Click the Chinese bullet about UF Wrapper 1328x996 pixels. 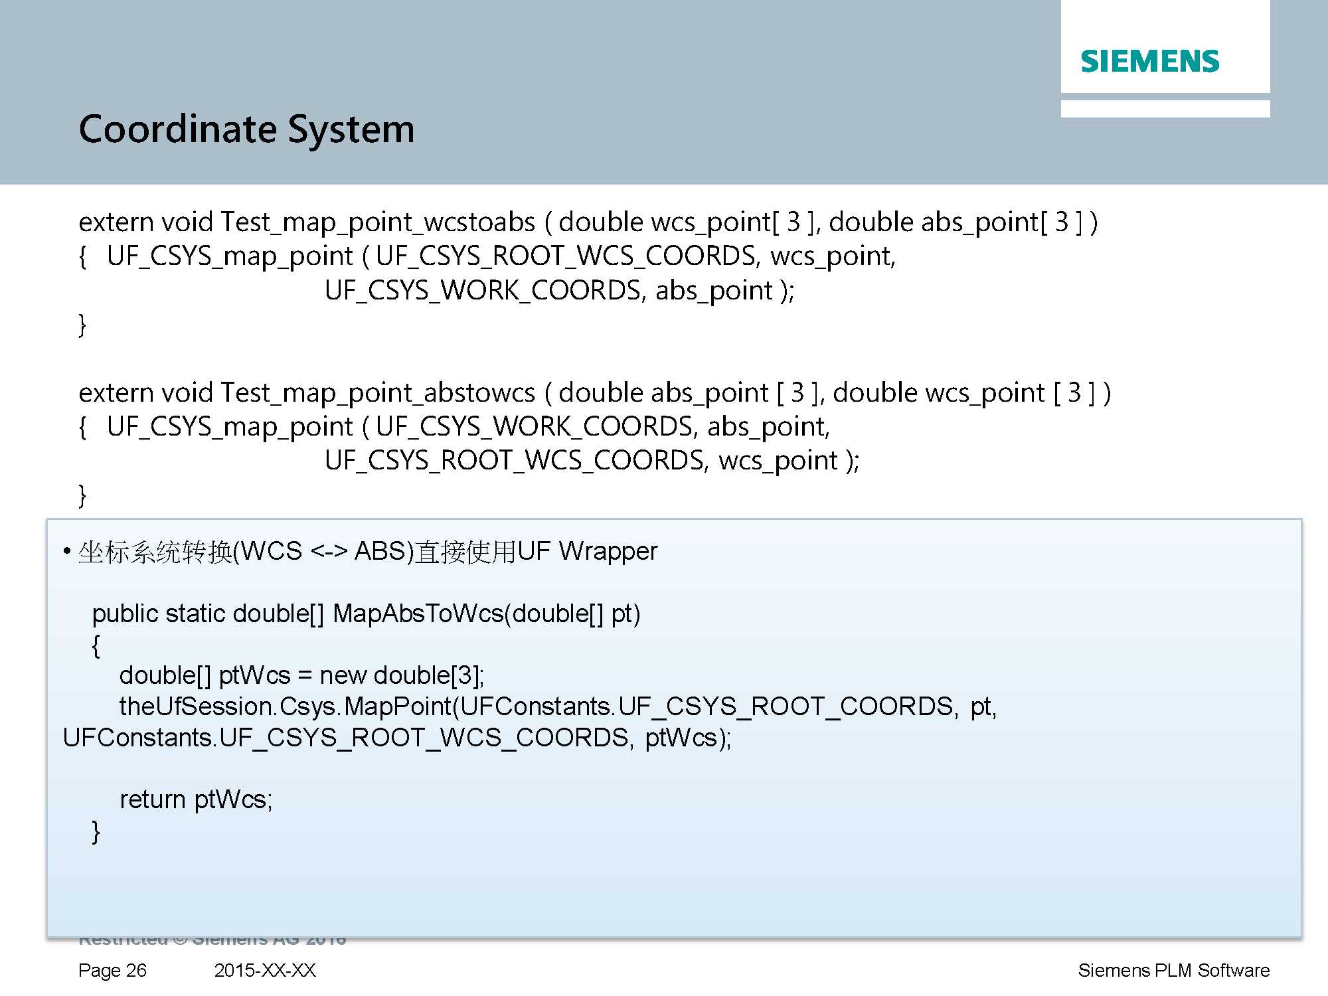[x=360, y=552]
